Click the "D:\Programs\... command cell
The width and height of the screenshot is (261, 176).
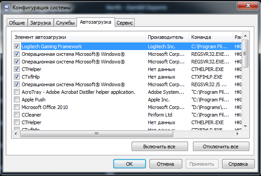click(x=209, y=107)
